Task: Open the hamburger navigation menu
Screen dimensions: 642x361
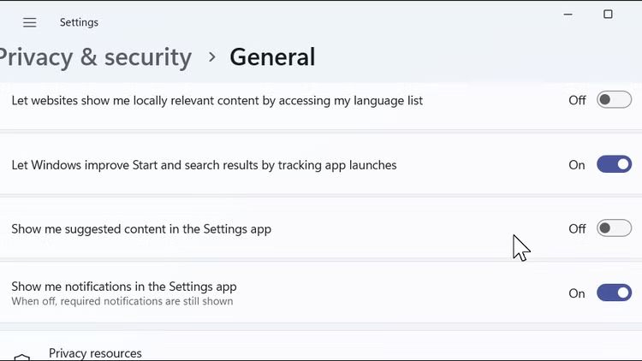Action: [x=30, y=22]
